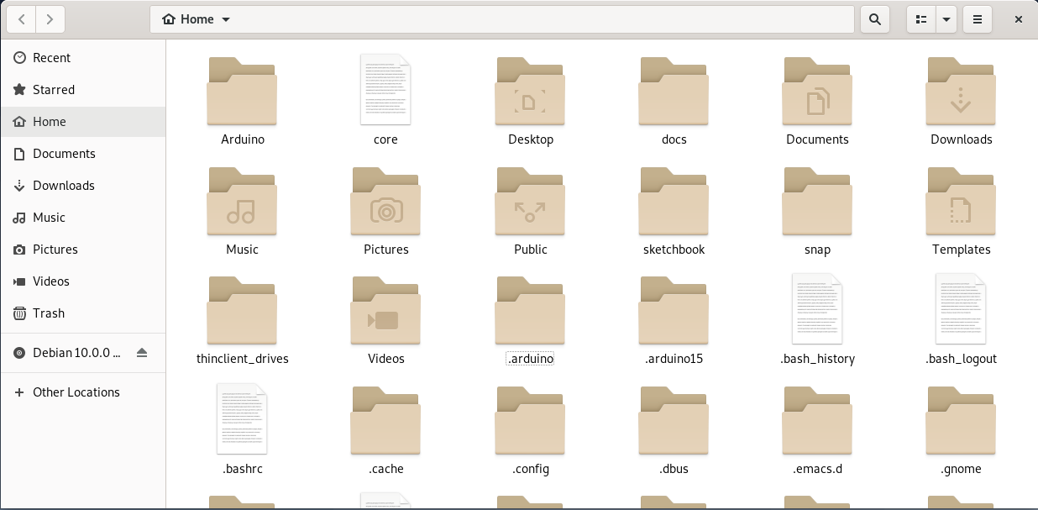Open Trash in the sidebar
Image resolution: width=1038 pixels, height=510 pixels.
coord(83,313)
